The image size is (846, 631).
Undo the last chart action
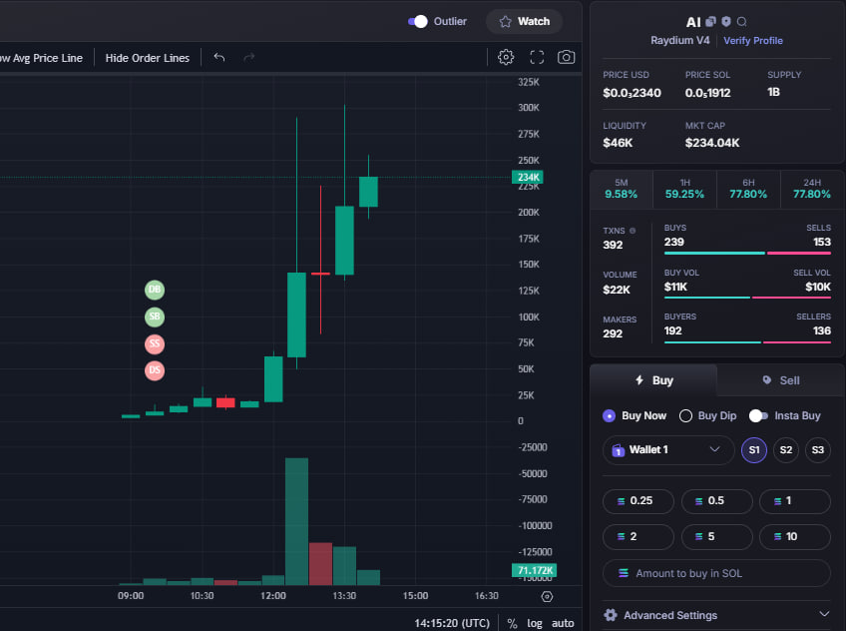pos(219,57)
